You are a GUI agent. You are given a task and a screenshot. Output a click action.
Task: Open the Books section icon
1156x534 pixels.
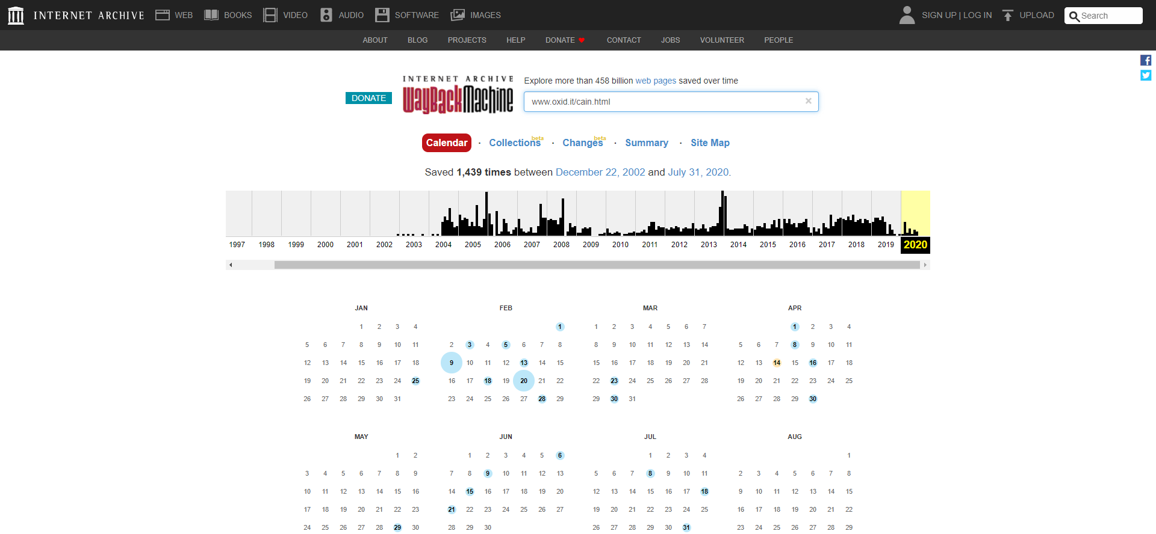[211, 15]
